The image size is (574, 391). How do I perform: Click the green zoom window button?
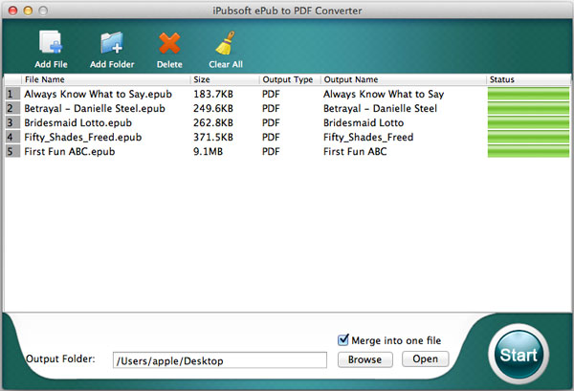pyautogui.click(x=47, y=8)
